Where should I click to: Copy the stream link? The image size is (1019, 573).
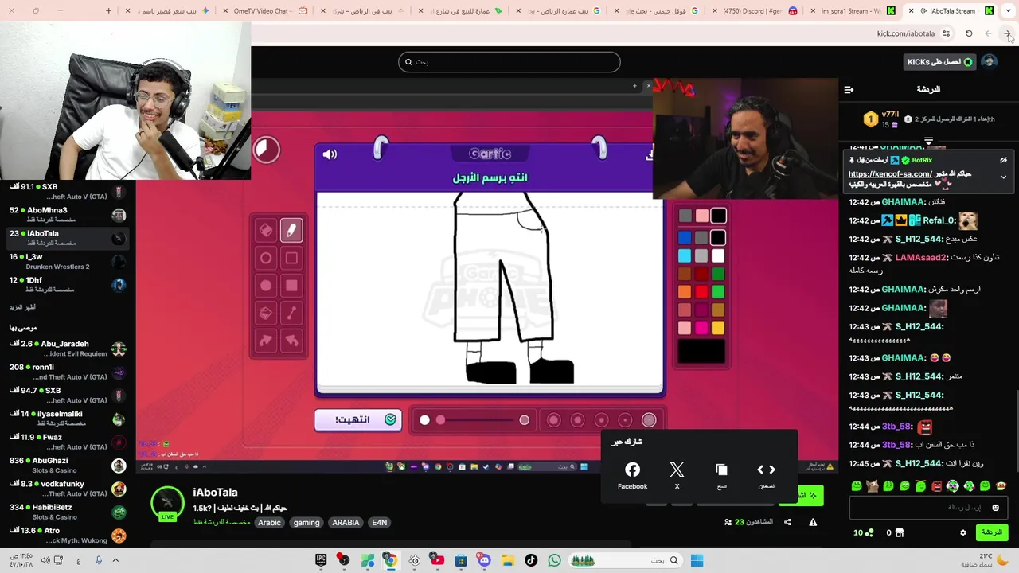[x=721, y=476]
